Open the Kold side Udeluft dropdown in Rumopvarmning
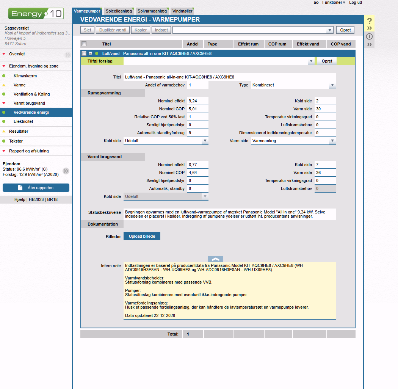398x389 pixels. click(x=205, y=141)
